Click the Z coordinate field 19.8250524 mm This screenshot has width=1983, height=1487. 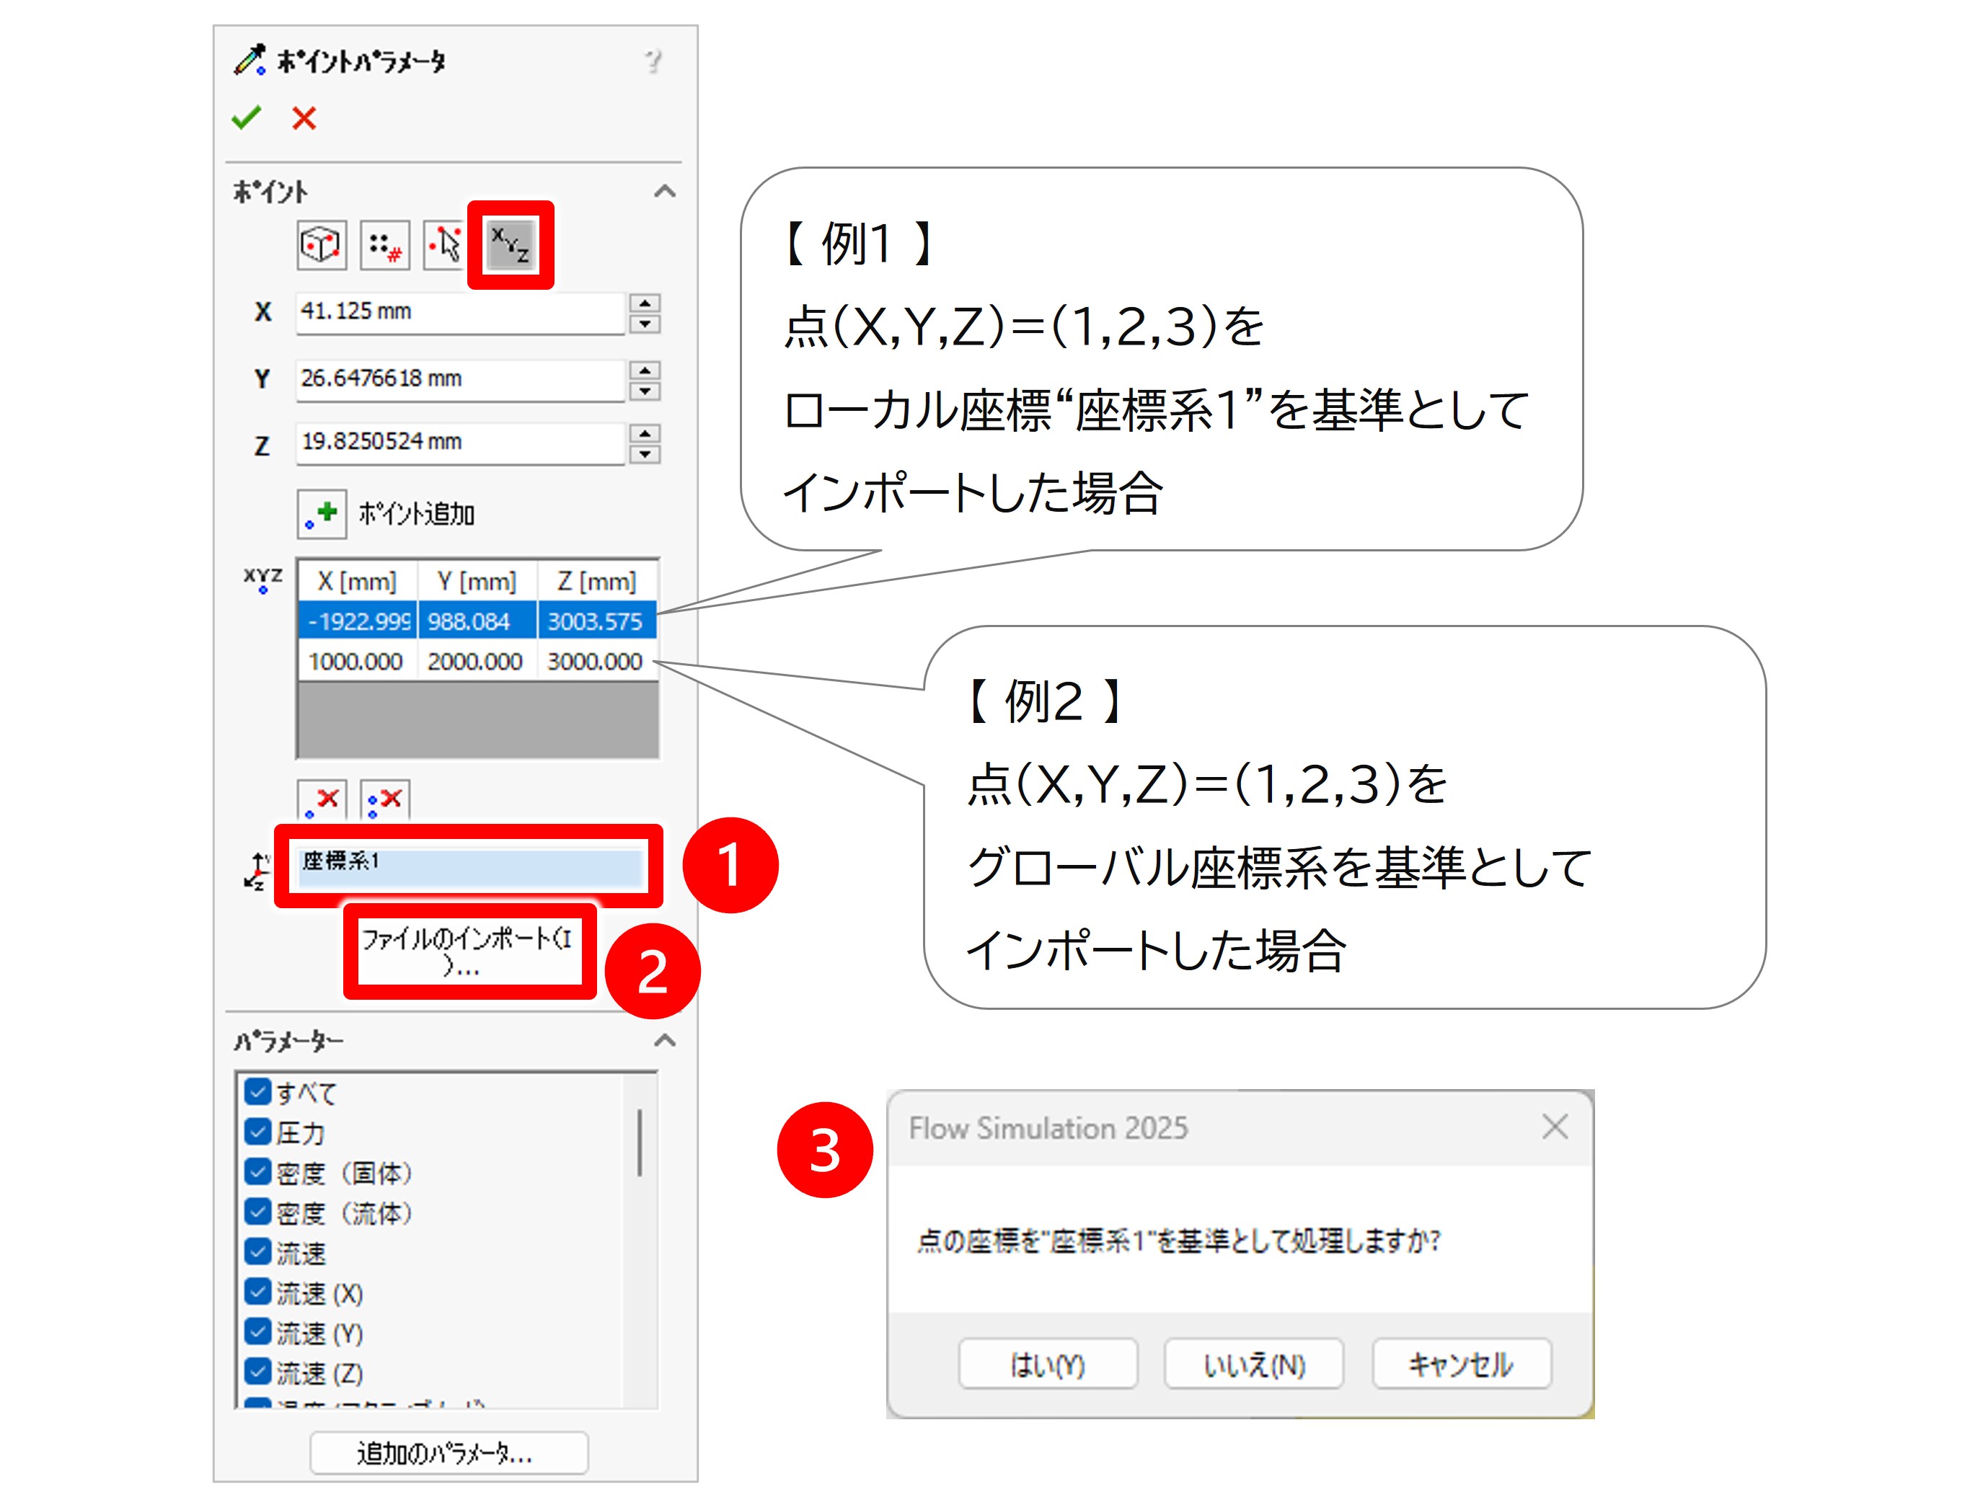click(460, 443)
